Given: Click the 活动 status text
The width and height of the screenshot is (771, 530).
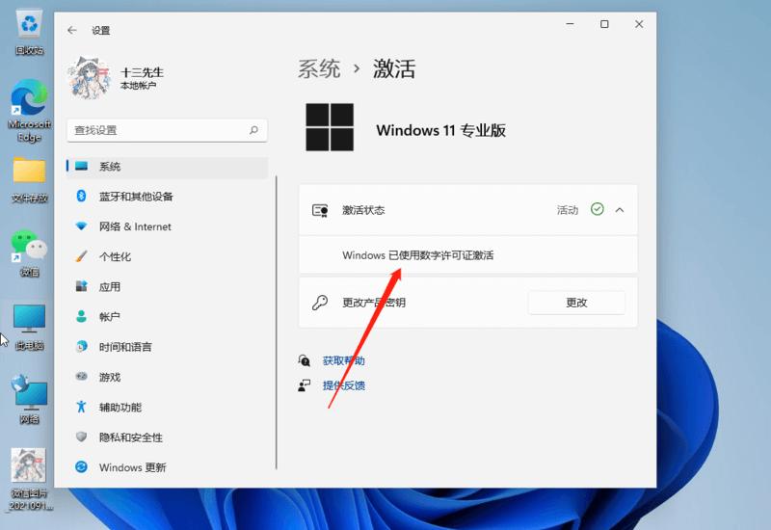Looking at the screenshot, I should [x=568, y=210].
